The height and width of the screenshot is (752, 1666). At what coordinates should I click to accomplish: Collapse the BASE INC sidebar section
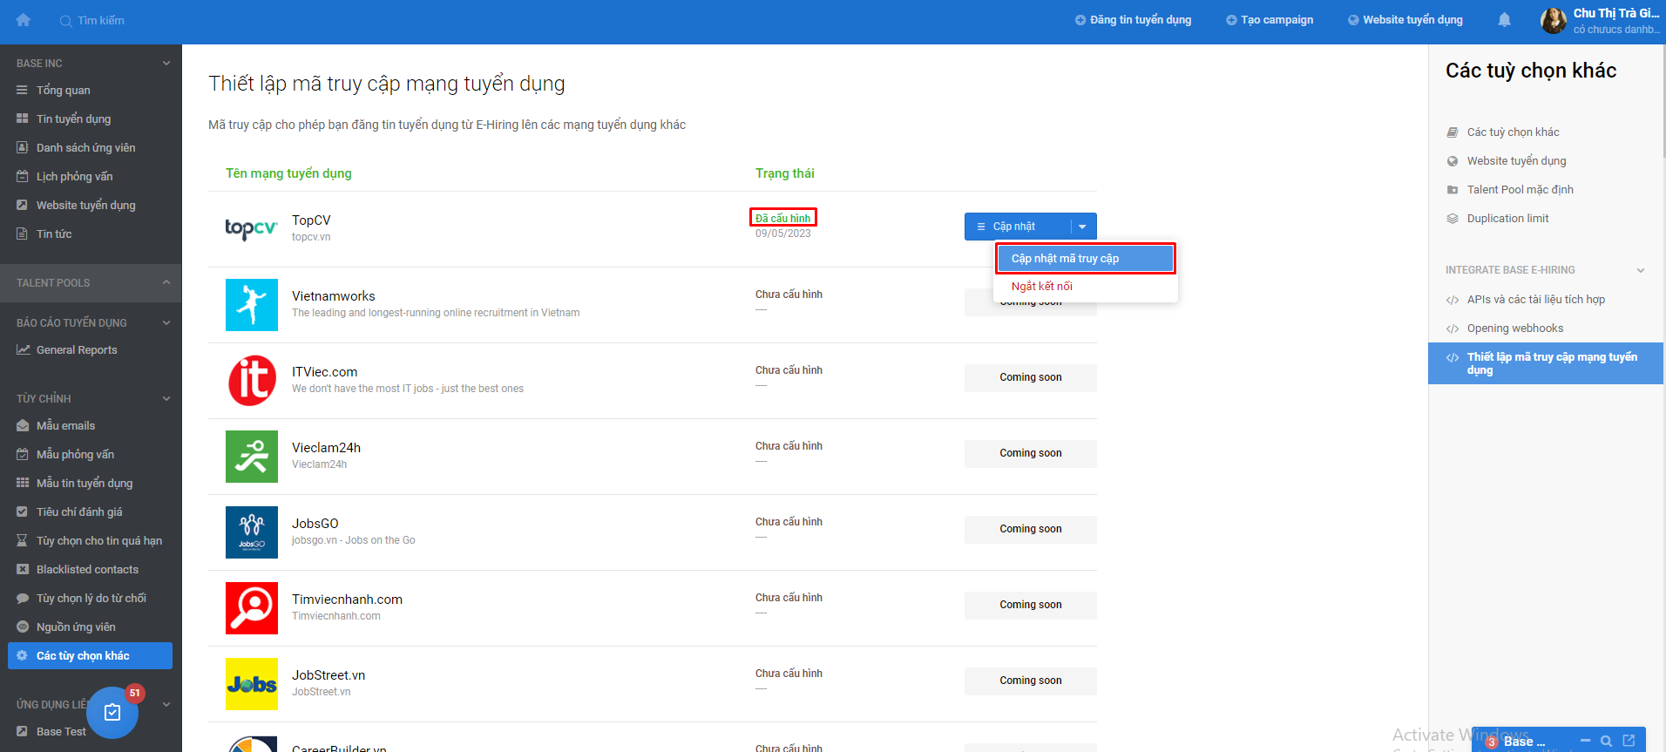click(x=166, y=63)
